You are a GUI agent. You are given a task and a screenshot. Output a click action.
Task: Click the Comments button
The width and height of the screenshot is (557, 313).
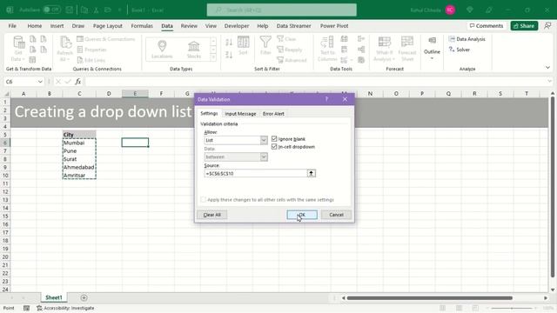pos(487,26)
